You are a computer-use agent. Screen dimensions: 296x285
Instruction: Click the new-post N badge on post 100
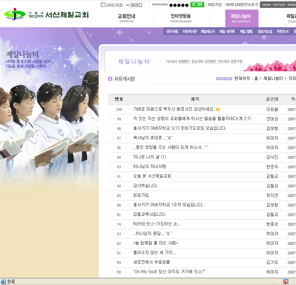(x=218, y=109)
